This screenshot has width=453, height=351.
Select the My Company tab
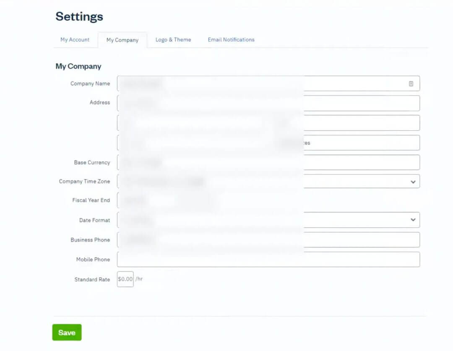122,39
